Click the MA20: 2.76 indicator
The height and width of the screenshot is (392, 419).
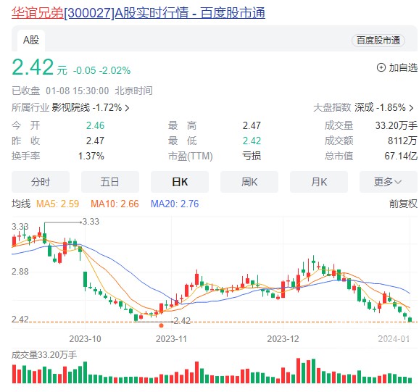pyautogui.click(x=175, y=204)
